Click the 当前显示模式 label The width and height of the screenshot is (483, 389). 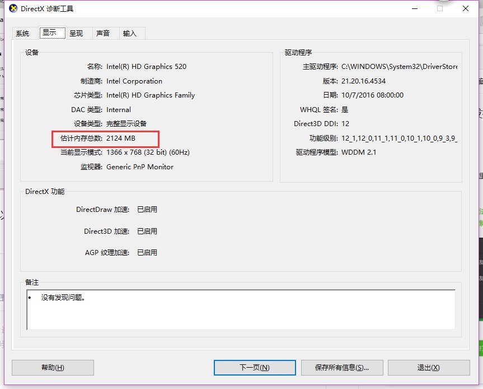tap(81, 152)
